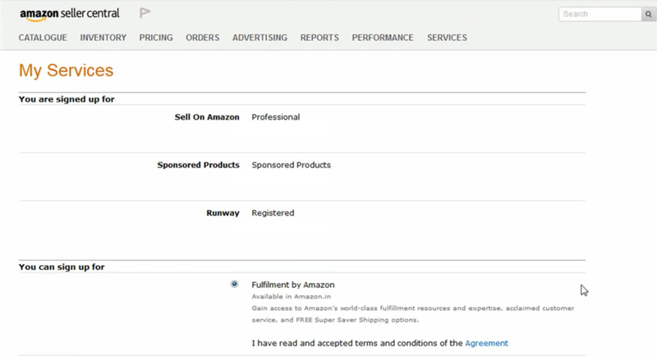
Task: Click the Amazon Seller Central logo
Action: (x=70, y=14)
